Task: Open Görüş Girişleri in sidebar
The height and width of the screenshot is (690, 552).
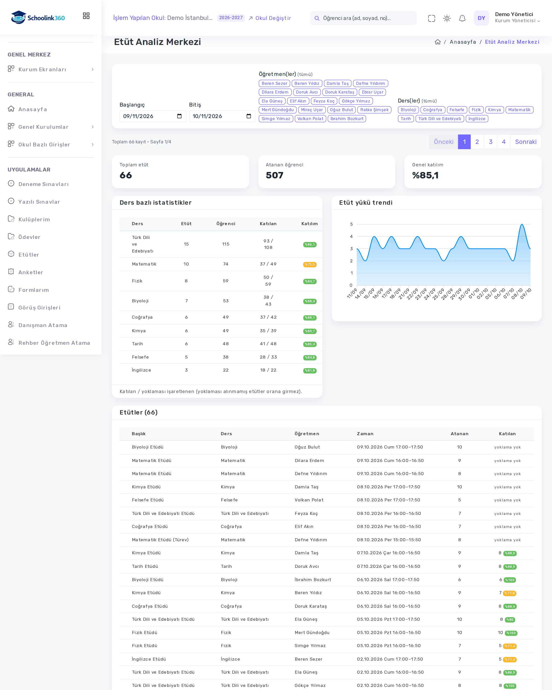Action: [x=39, y=307]
